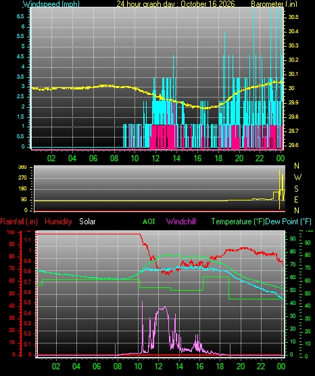
Task: Click the 0.7 rainfall axis value
Action: 28,282
